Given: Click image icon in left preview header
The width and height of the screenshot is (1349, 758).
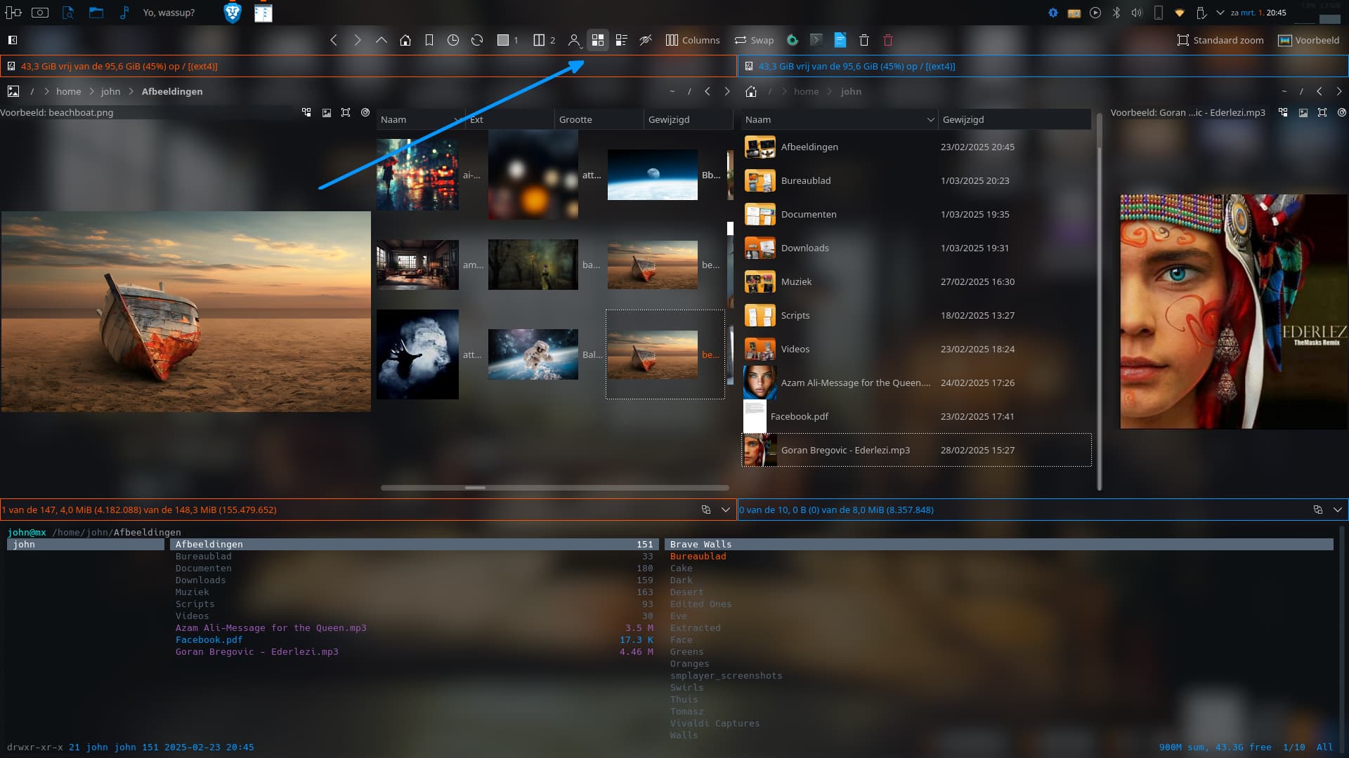Looking at the screenshot, I should click(x=327, y=112).
